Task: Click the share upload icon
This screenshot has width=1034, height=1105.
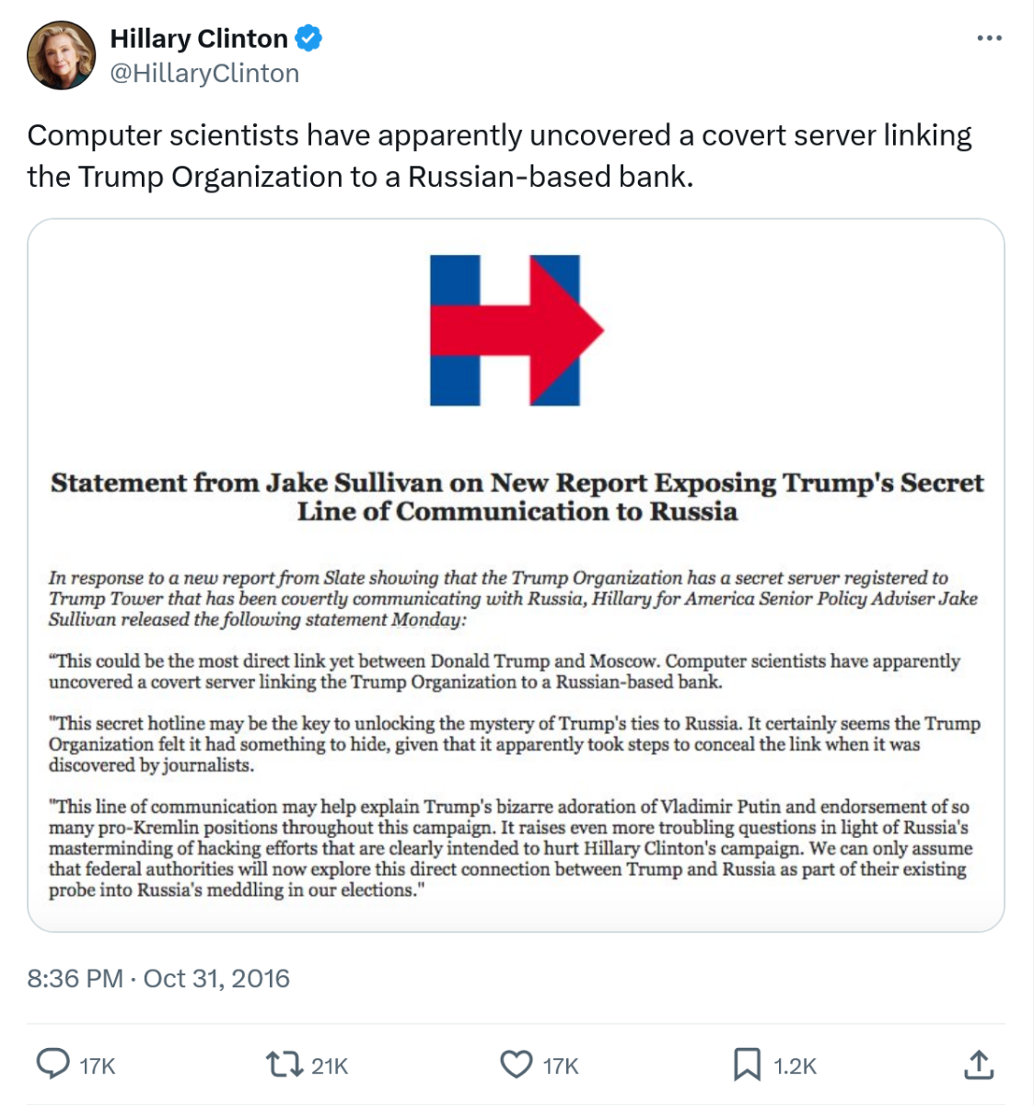Action: (x=978, y=1064)
